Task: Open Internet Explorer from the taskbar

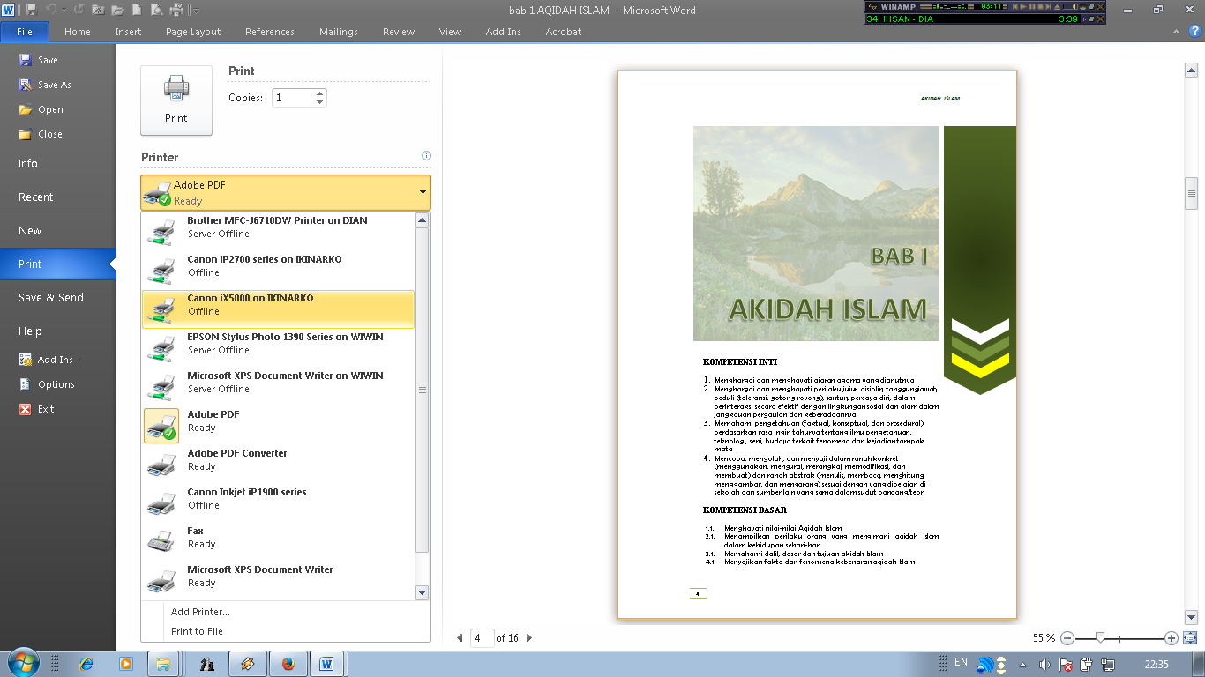Action: point(86,664)
